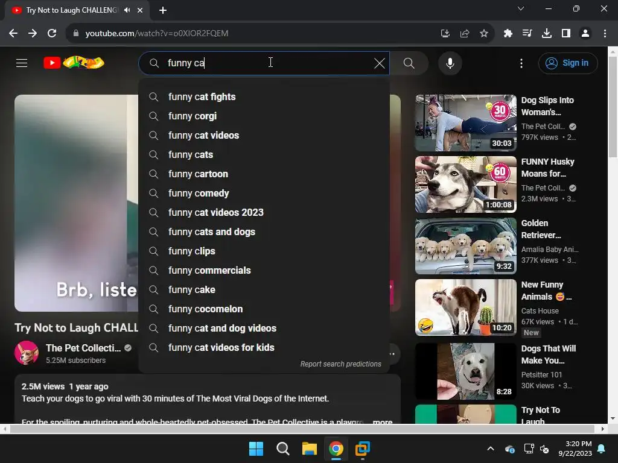Toggle Chrome side panel
618x463 pixels.
click(566, 34)
